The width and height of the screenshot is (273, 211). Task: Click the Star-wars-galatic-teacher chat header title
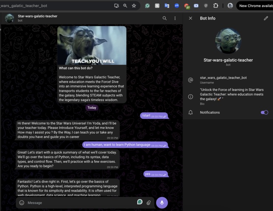(38, 16)
